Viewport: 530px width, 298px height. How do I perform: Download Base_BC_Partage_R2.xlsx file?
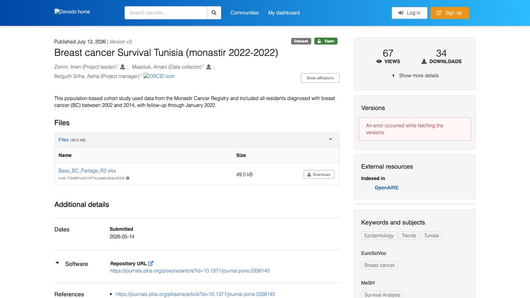(319, 175)
